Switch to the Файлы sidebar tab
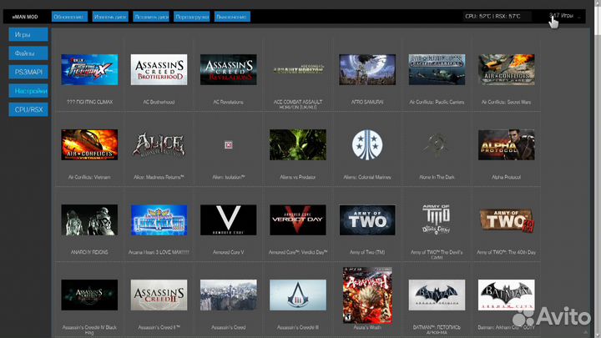601x338 pixels. pos(25,53)
